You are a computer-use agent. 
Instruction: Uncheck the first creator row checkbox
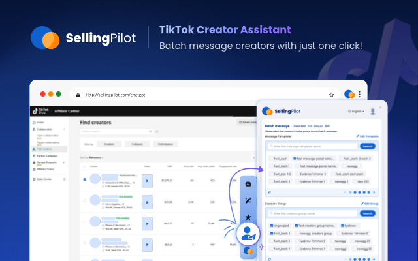(84, 179)
